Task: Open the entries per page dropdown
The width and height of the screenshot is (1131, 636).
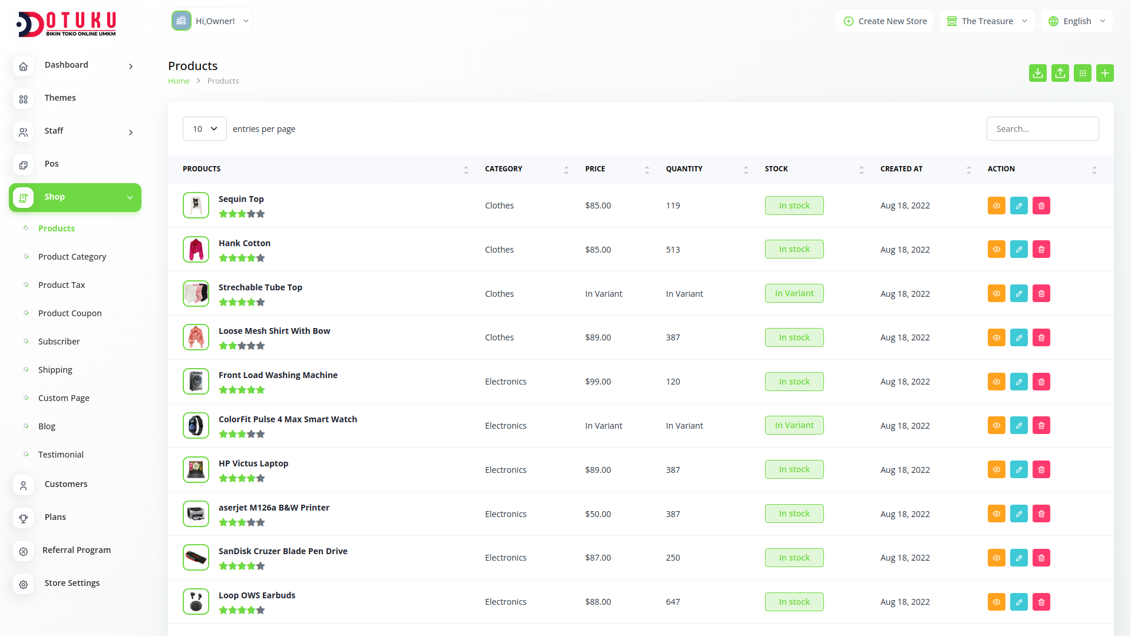Action: click(x=205, y=129)
